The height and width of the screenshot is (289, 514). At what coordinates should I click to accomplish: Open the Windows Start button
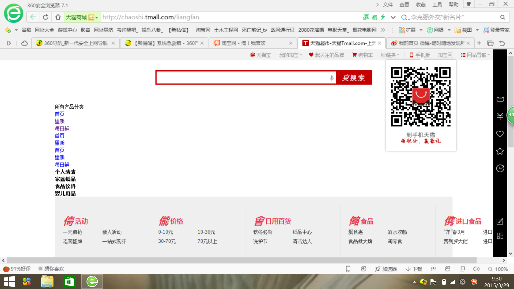tap(9, 282)
